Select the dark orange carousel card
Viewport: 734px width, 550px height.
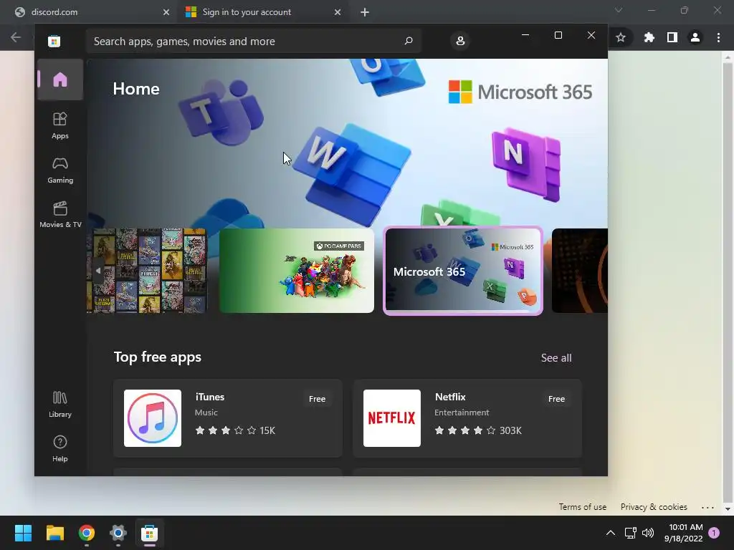click(579, 271)
